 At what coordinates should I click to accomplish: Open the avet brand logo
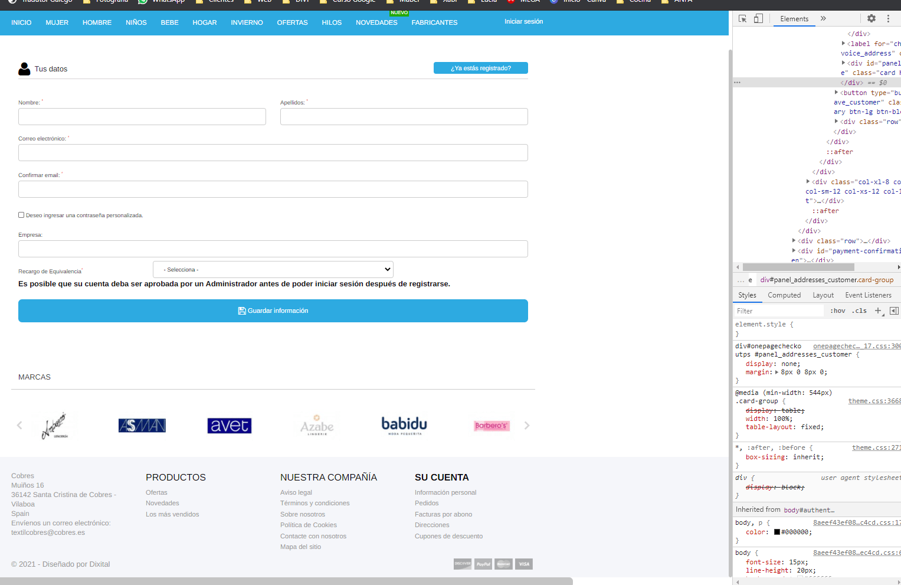coord(230,425)
